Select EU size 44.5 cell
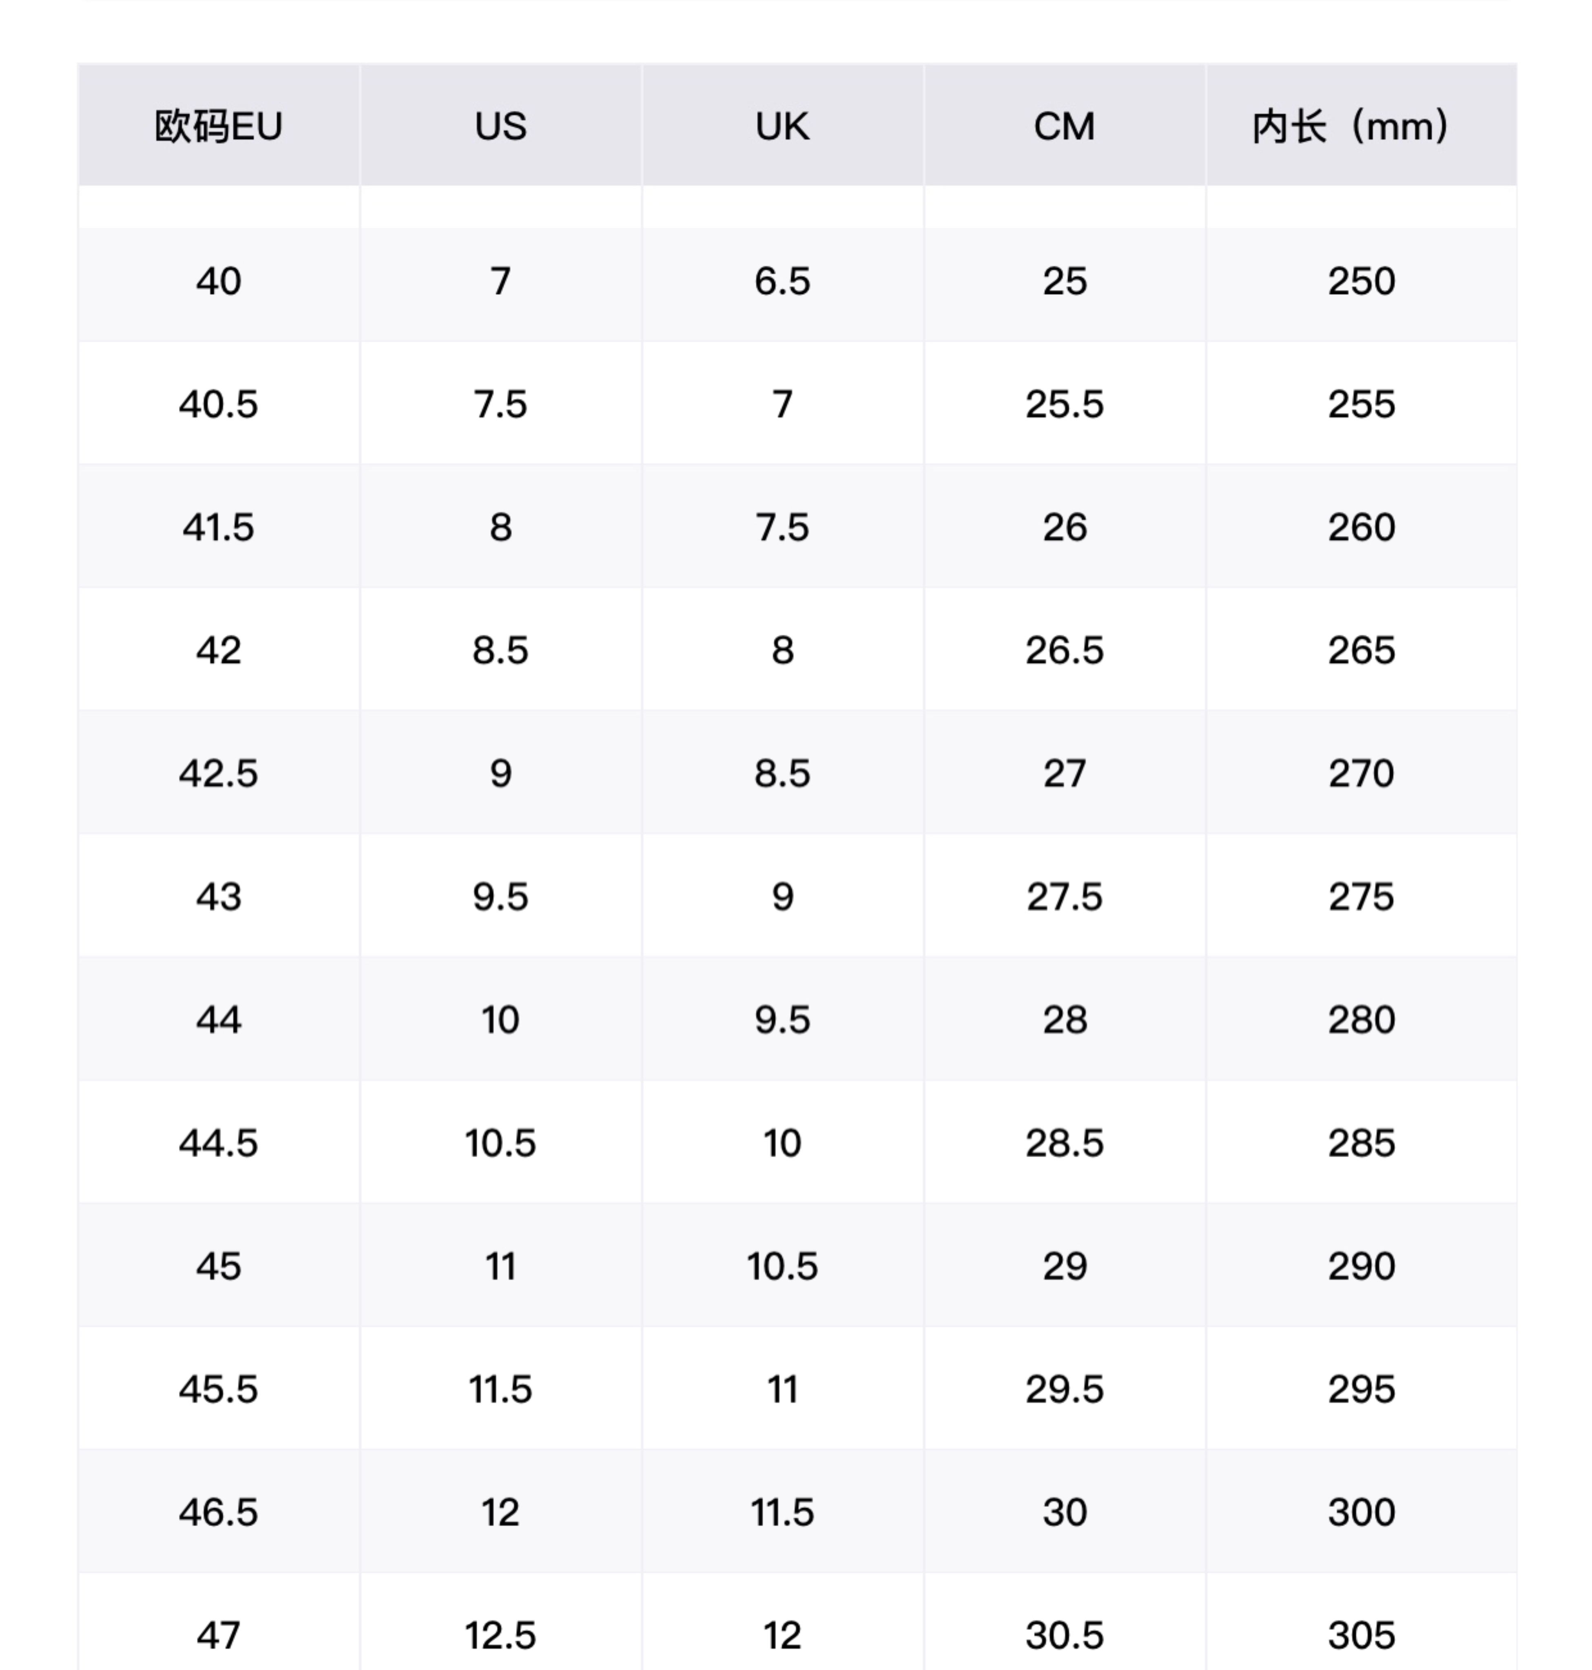 pos(218,1142)
